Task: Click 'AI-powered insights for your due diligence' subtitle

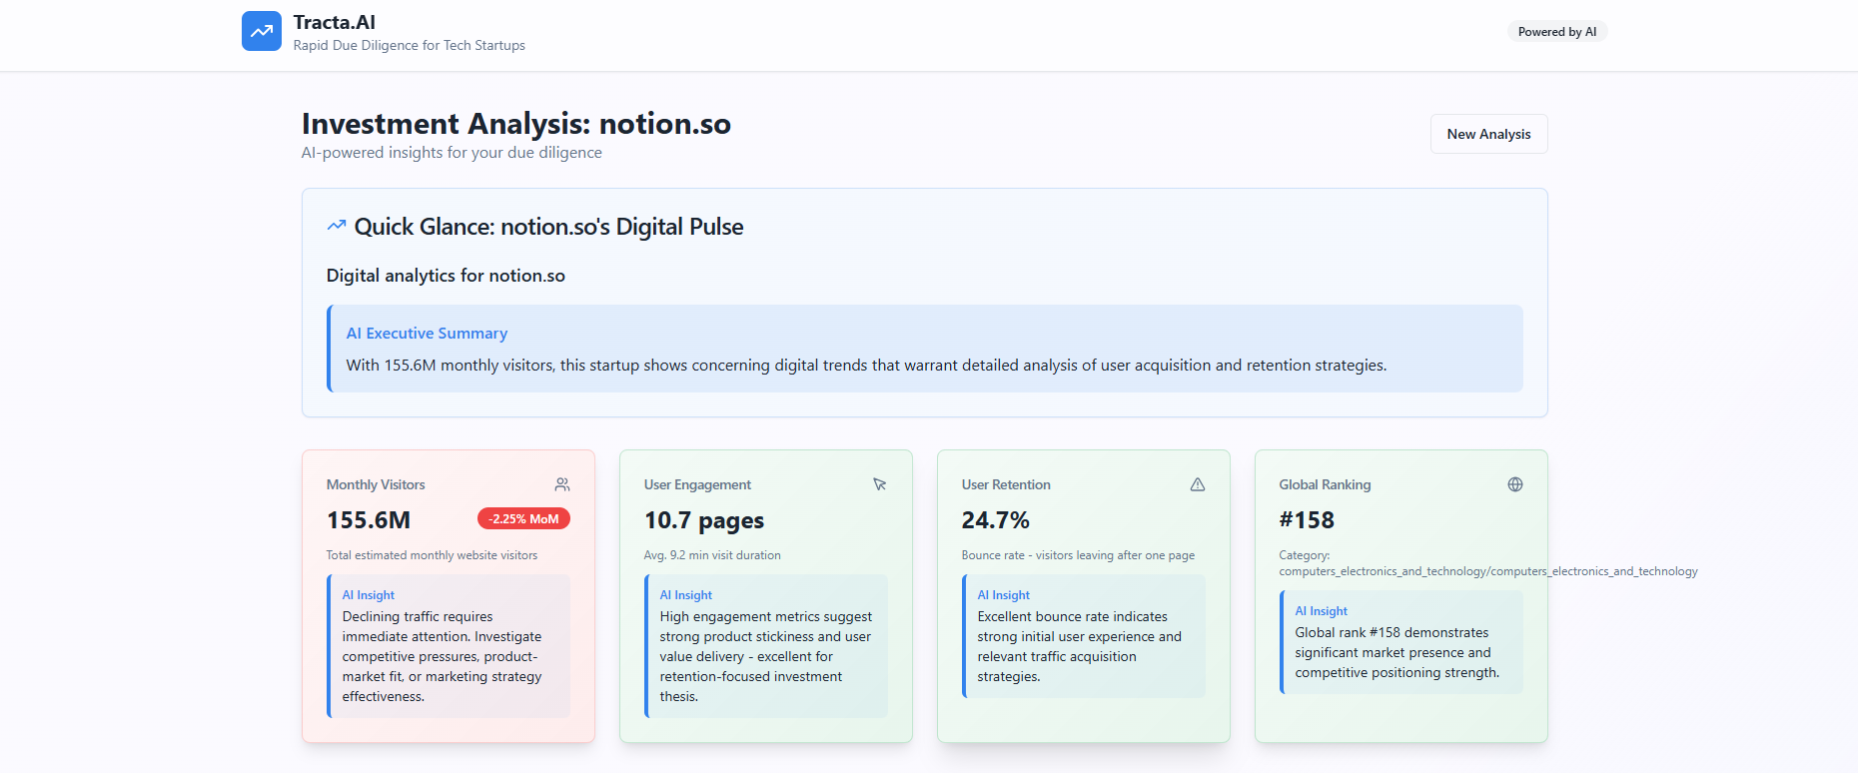Action: click(x=452, y=153)
